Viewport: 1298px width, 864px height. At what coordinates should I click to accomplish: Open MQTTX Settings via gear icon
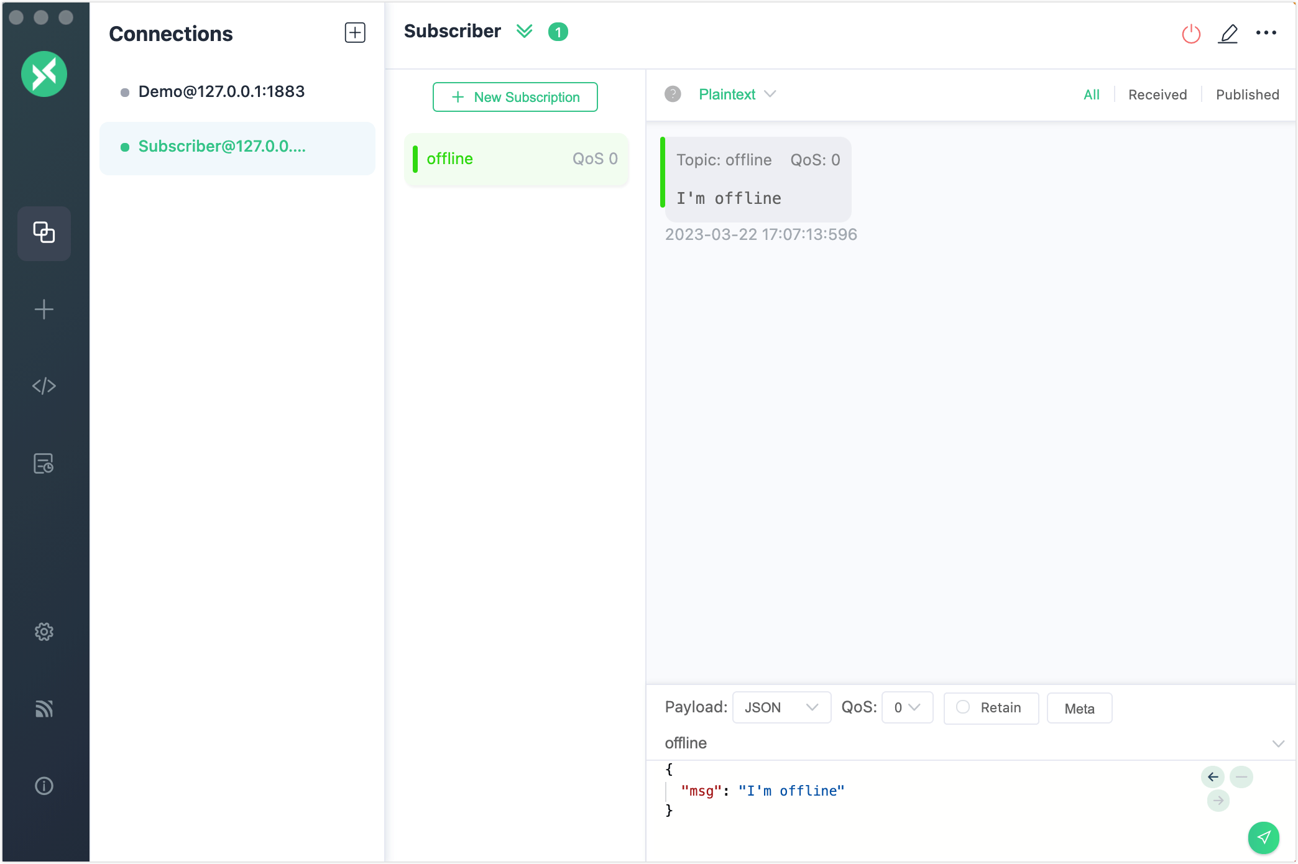click(x=44, y=631)
